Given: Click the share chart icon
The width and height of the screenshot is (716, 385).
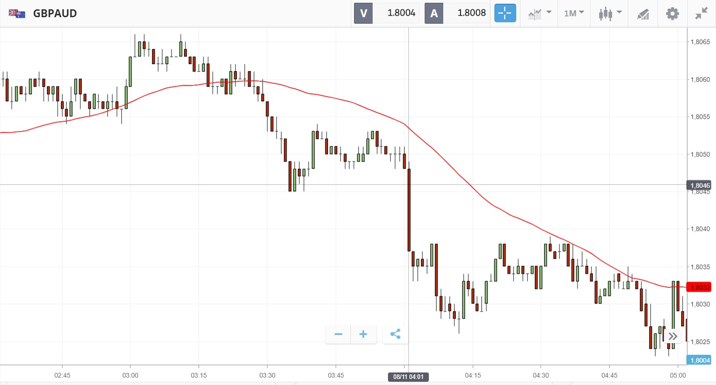Looking at the screenshot, I should pyautogui.click(x=395, y=334).
